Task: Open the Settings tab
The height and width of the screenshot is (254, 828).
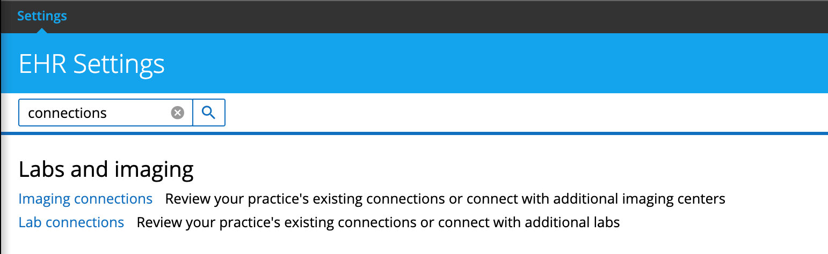Action: [42, 16]
